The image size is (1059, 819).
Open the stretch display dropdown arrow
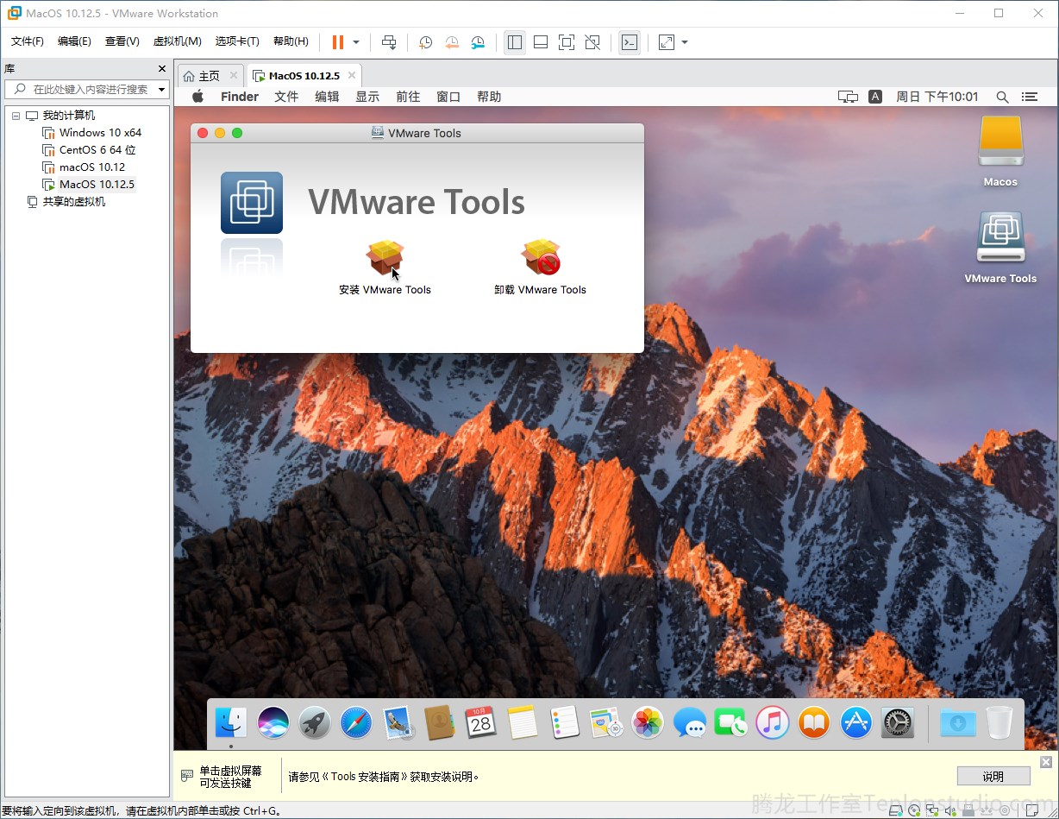[x=685, y=42]
